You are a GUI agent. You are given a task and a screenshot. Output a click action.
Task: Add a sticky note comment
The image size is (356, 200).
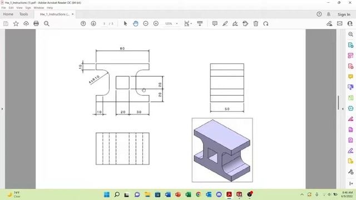point(215,23)
